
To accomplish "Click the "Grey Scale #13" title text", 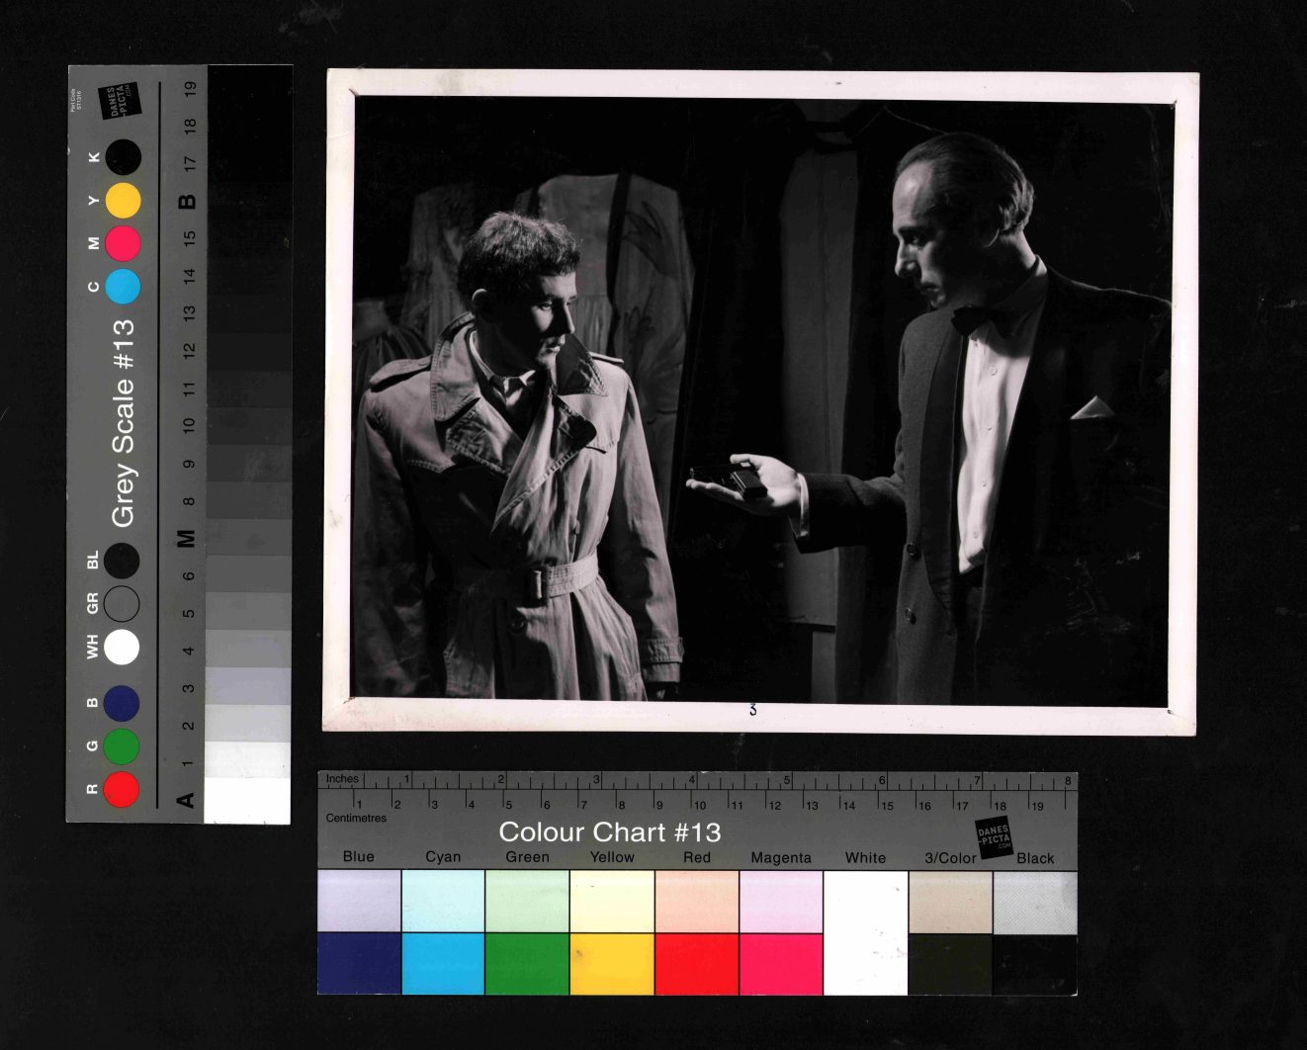I will coord(123,422).
